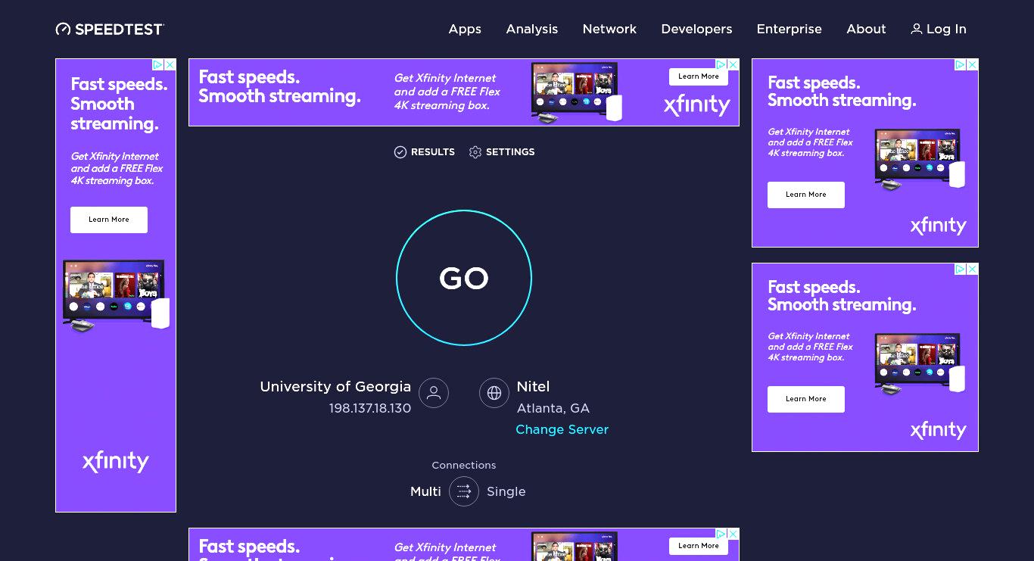The image size is (1034, 561).
Task: Click the AdChoices icon on the upper-right ad
Action: 960,65
